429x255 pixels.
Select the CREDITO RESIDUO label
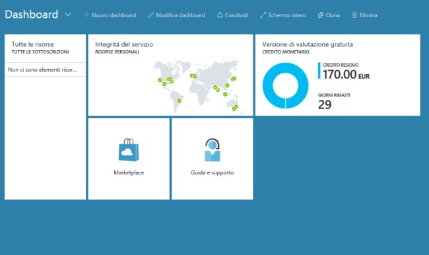(x=341, y=65)
